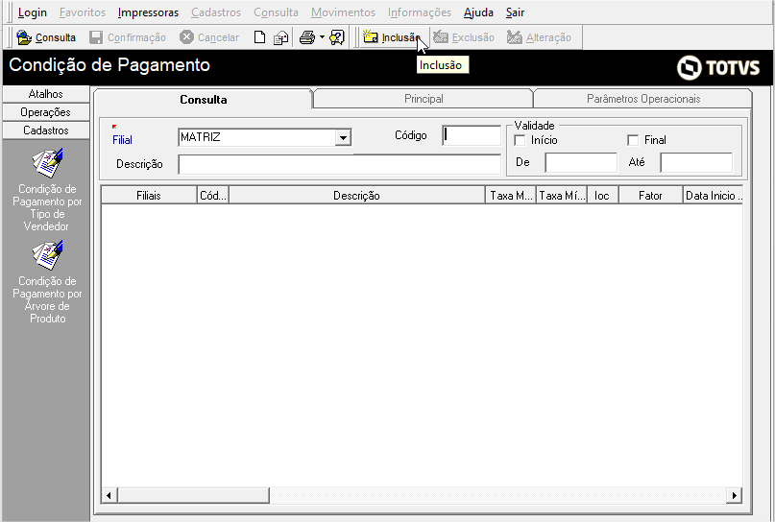Switch to the Parâmetros Operacionais tab
This screenshot has width=775, height=522.
pyautogui.click(x=643, y=99)
